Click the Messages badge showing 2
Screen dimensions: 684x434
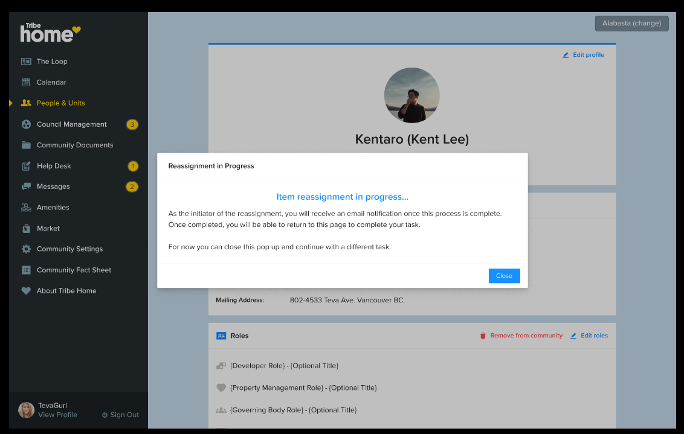[x=132, y=187]
